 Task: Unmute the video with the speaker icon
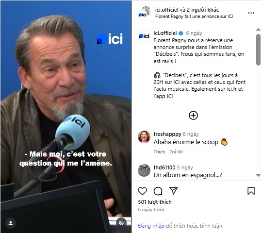(121, 223)
